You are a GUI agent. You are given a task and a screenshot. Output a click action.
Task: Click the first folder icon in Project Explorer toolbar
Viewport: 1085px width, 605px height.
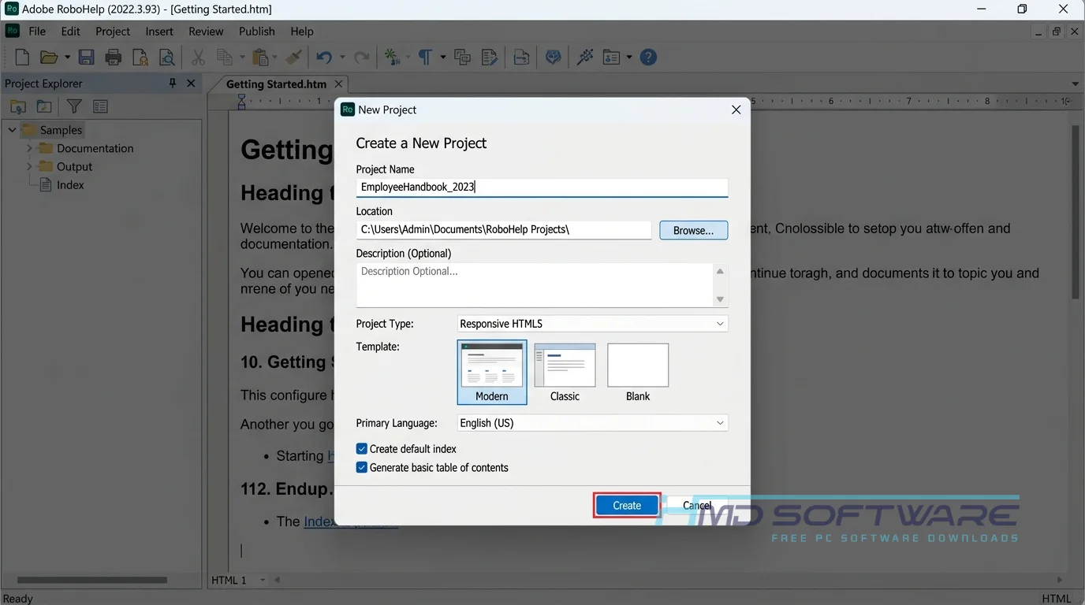18,106
